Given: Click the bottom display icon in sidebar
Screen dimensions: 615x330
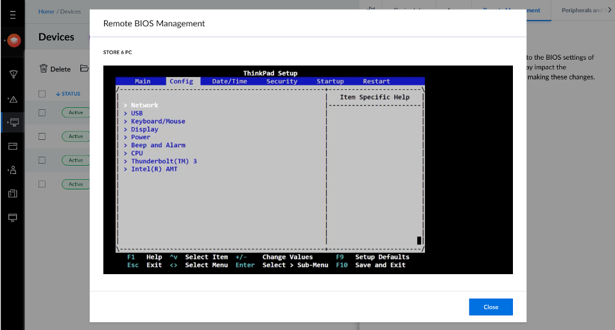Looking at the screenshot, I should click(x=13, y=218).
